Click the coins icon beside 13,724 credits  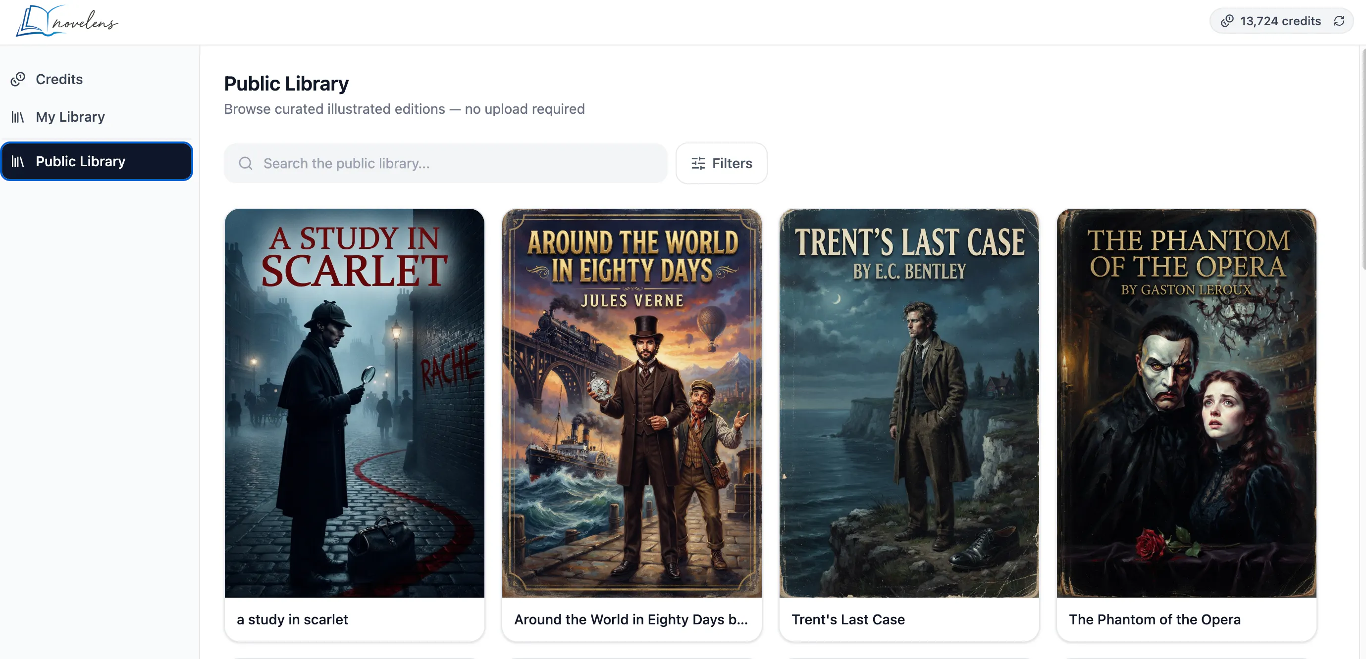coord(1227,21)
